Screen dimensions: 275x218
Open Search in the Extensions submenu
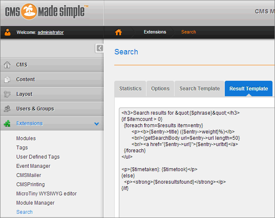[24, 212]
